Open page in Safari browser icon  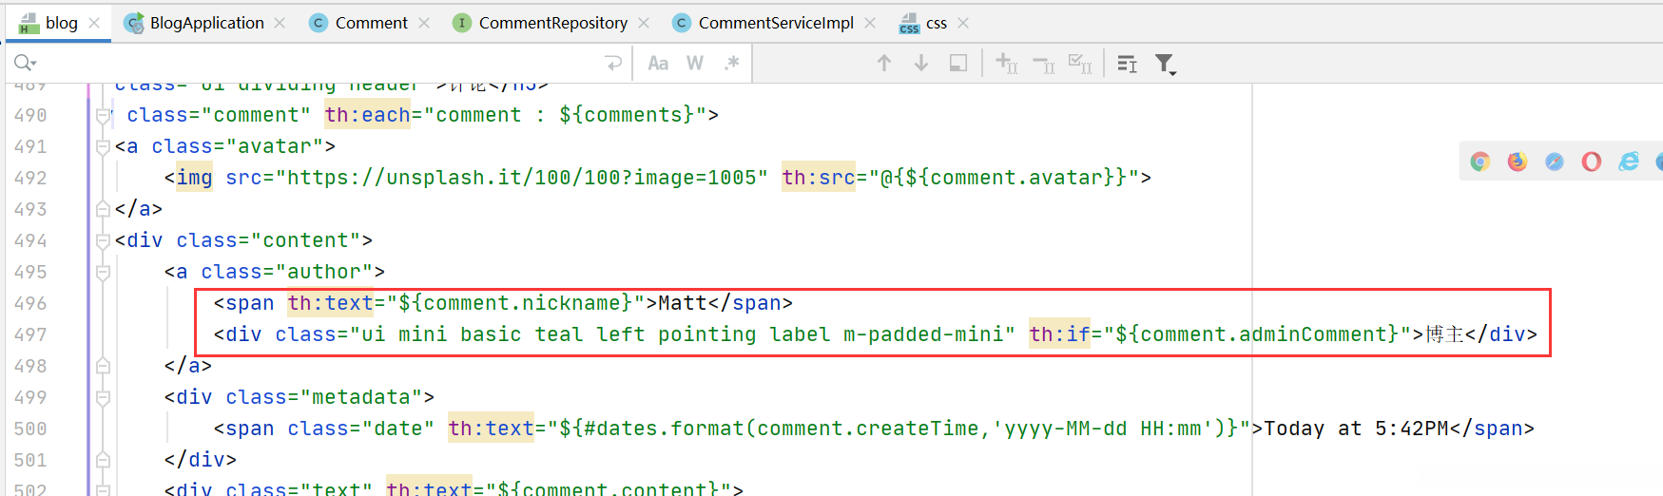(1555, 162)
